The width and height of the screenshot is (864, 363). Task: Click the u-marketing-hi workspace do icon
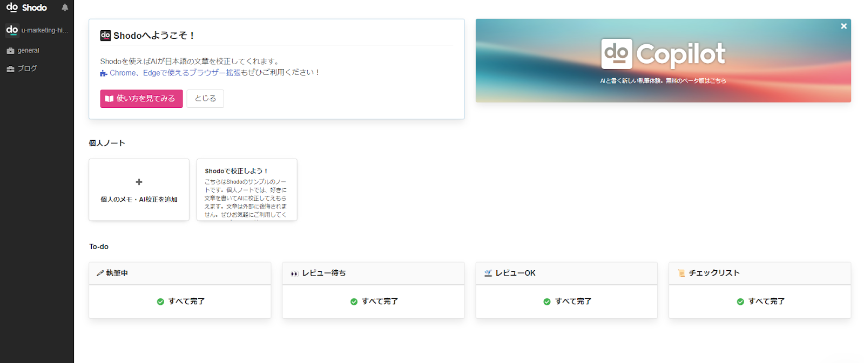point(12,30)
